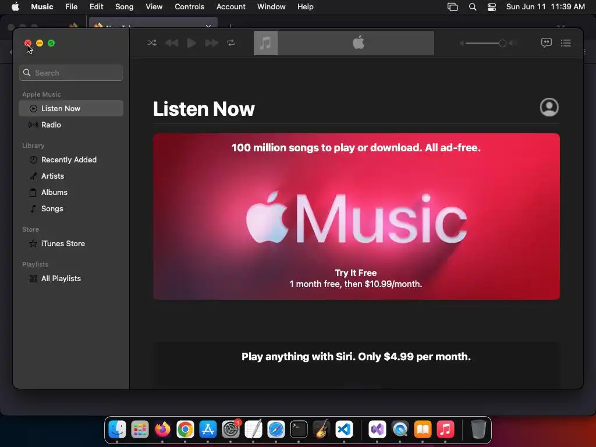
Task: Click the high volume speaker icon
Action: (x=513, y=43)
